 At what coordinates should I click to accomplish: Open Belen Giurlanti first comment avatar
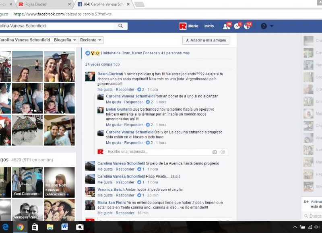[x=90, y=76]
